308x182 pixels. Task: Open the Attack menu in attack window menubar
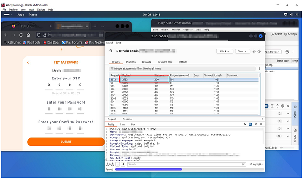click(110, 43)
